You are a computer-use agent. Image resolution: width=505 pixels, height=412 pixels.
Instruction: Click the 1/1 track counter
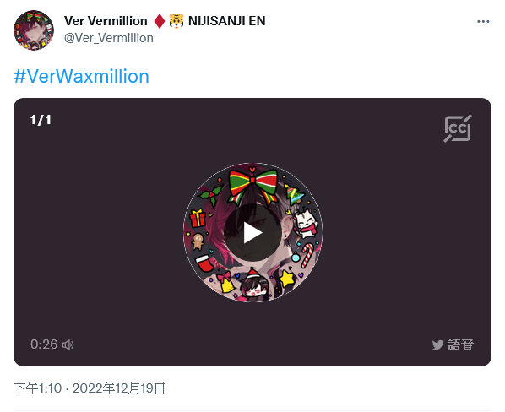pyautogui.click(x=41, y=120)
